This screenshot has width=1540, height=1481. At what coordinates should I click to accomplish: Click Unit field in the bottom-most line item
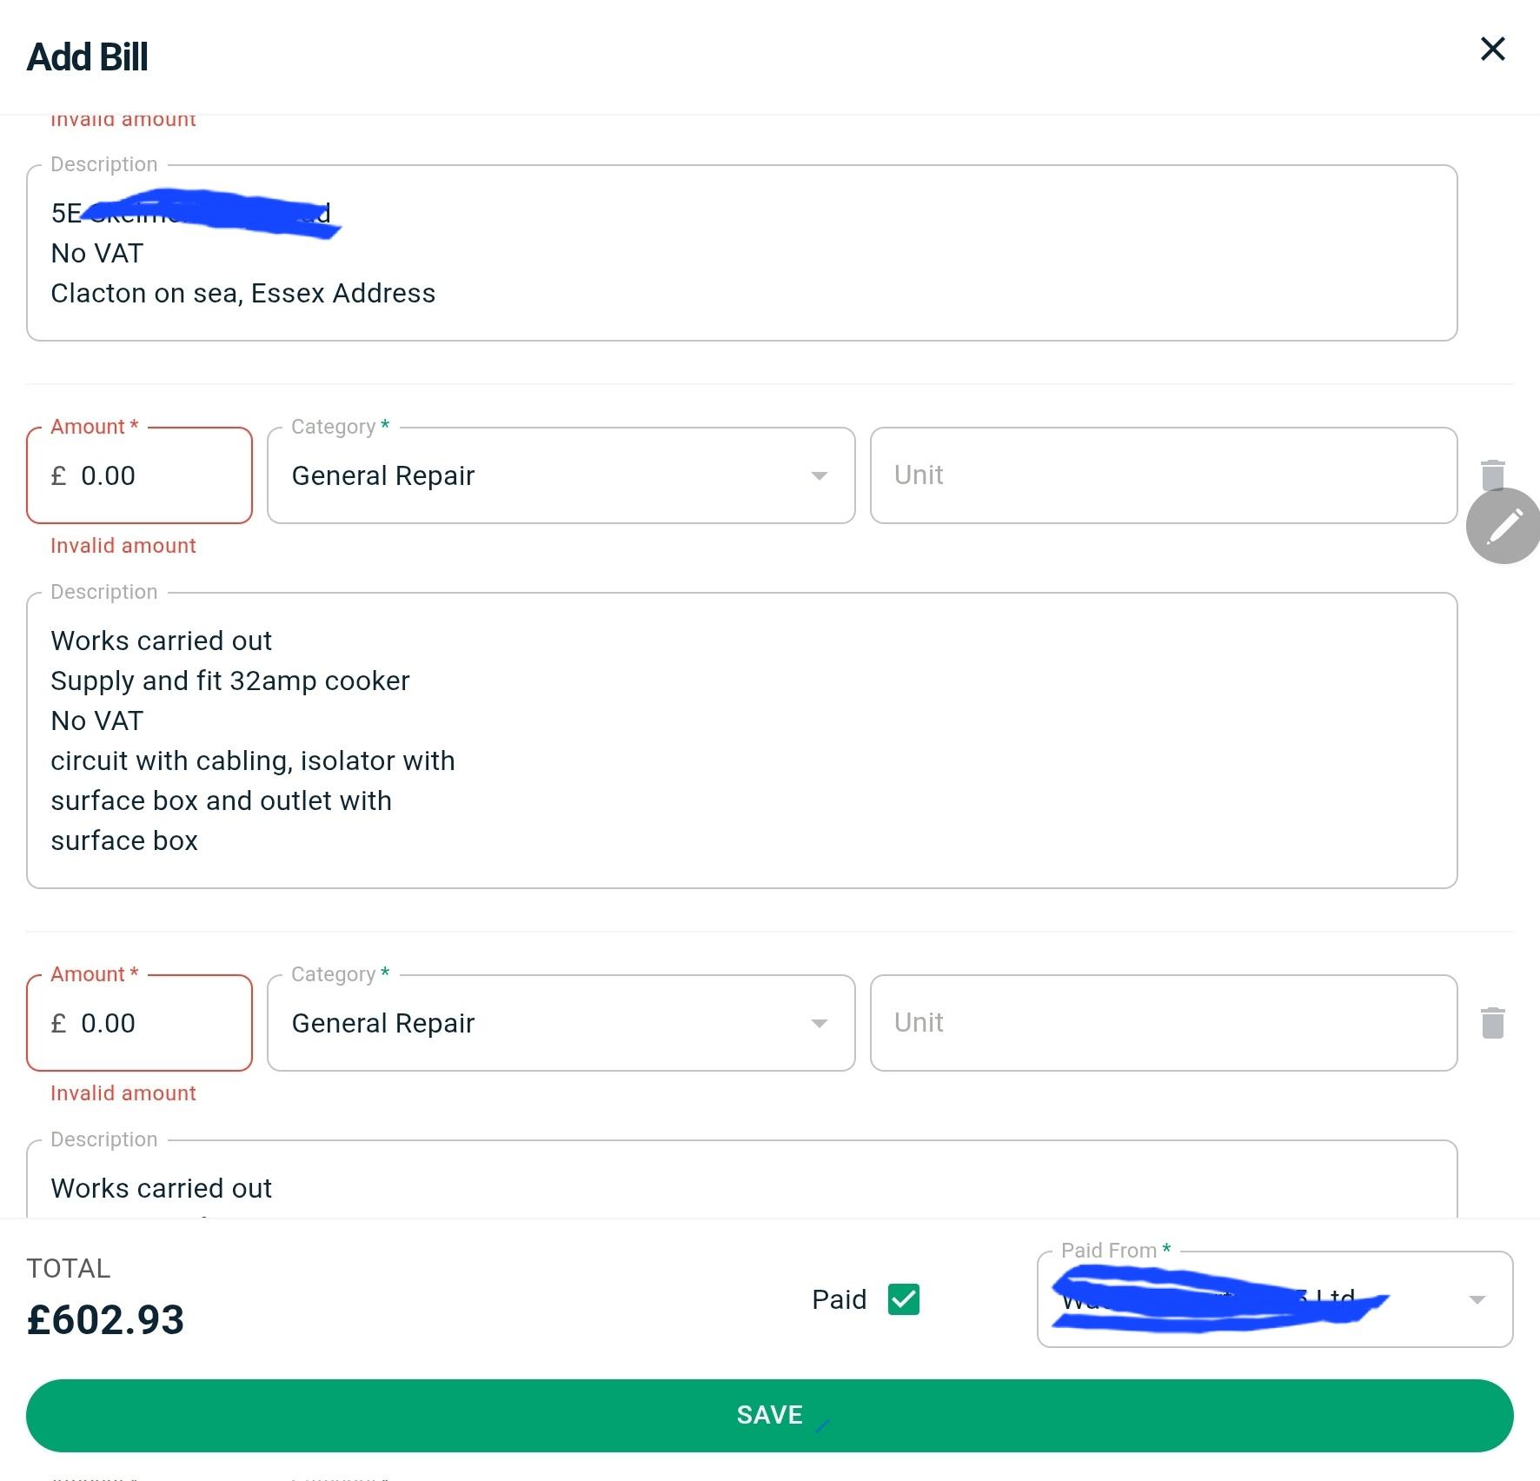[x=1163, y=1023]
